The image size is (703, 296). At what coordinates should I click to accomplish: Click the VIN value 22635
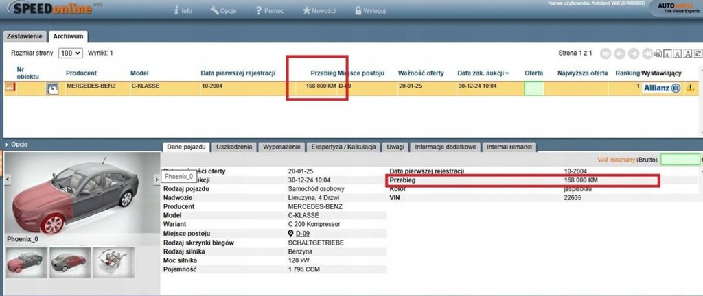point(573,197)
